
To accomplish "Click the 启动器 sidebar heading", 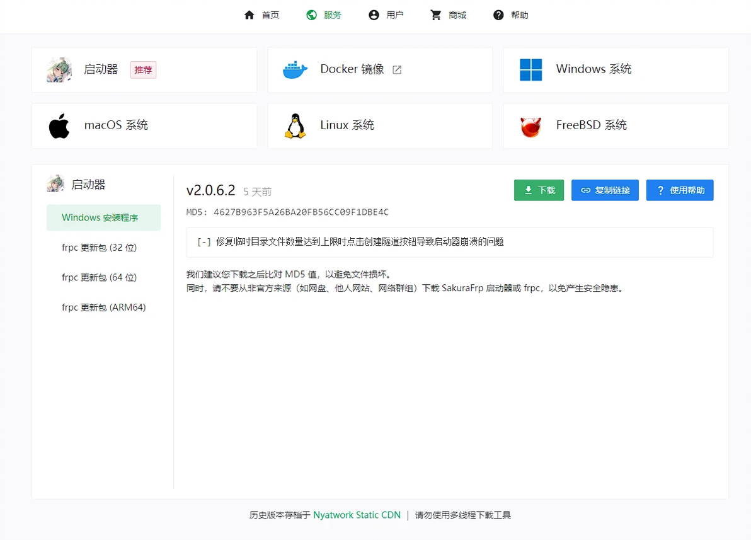I will 88,185.
